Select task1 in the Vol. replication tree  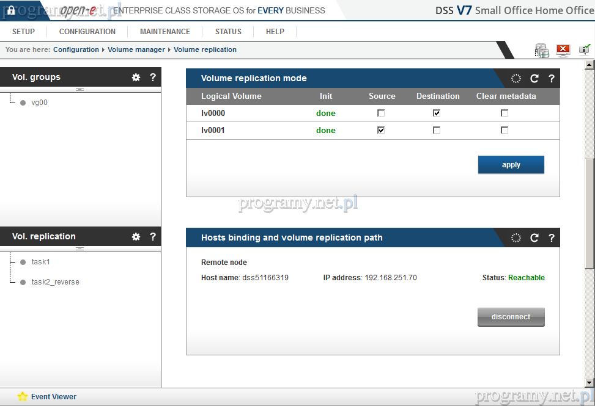40,262
